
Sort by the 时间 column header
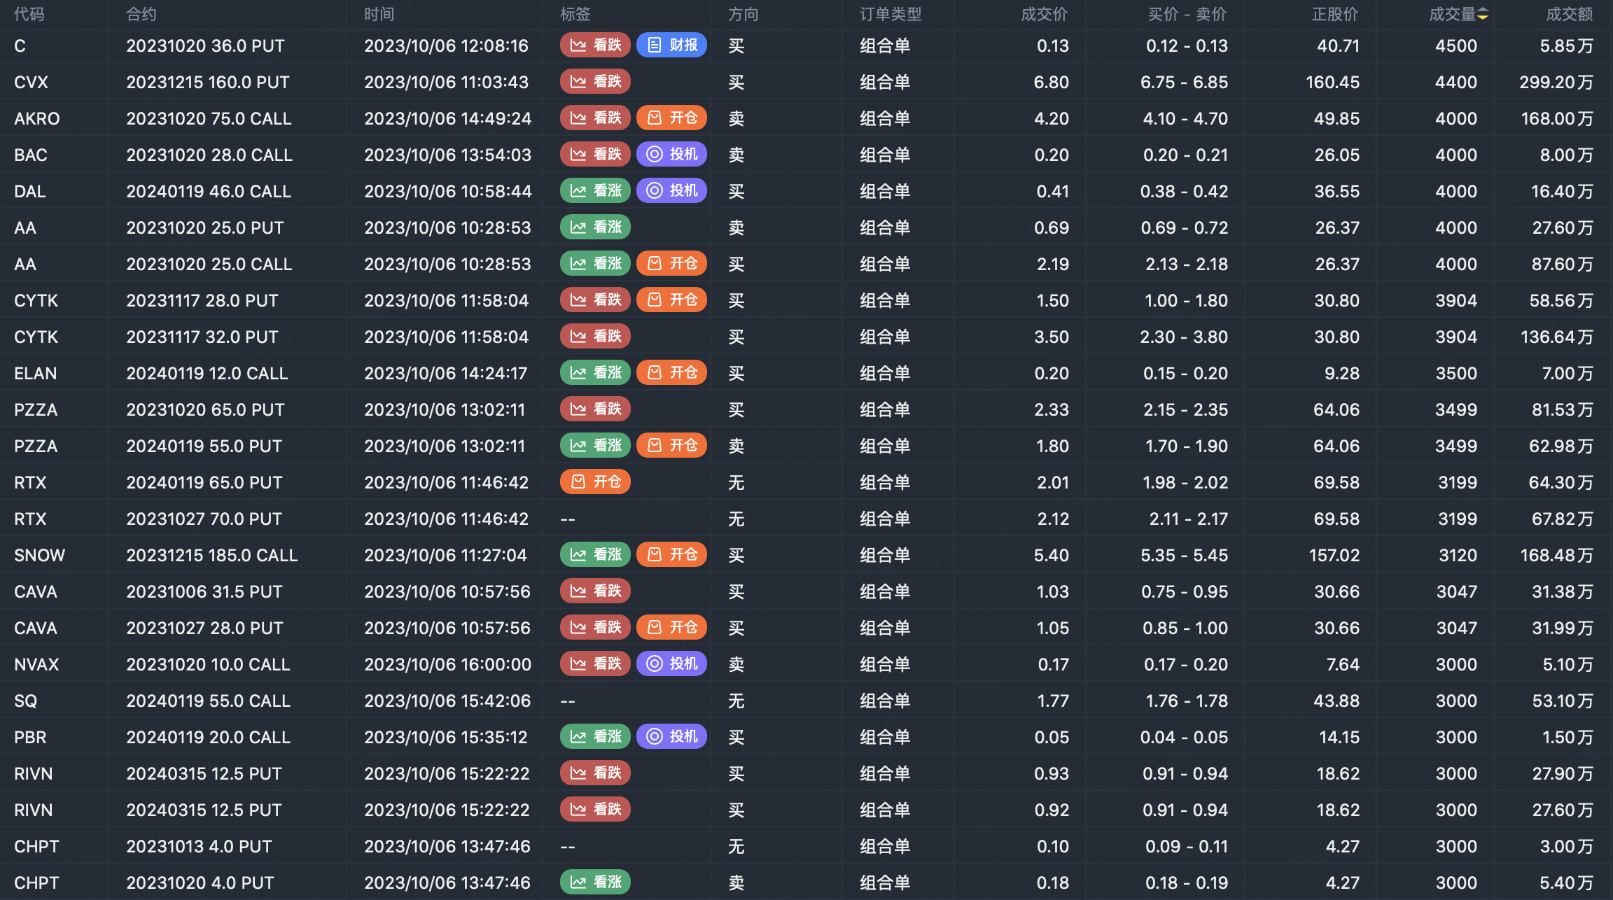379,14
